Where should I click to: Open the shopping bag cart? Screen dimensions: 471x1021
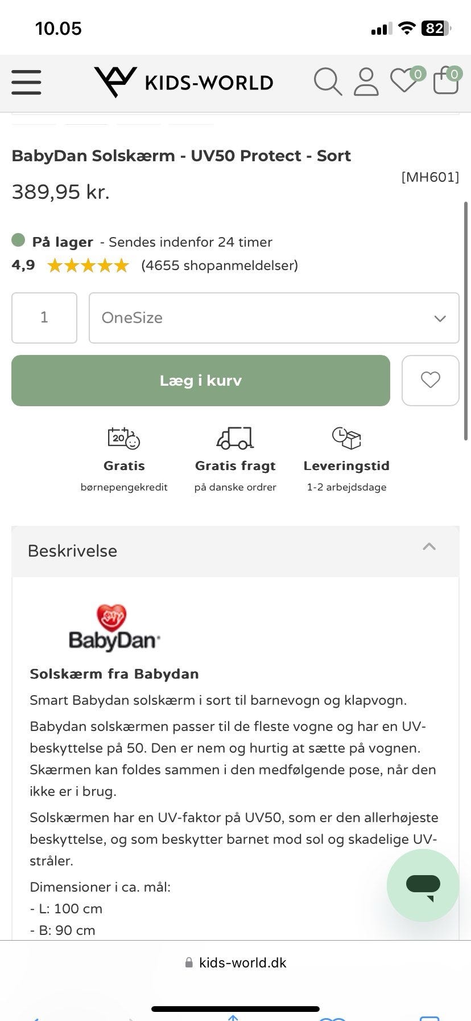tap(446, 81)
